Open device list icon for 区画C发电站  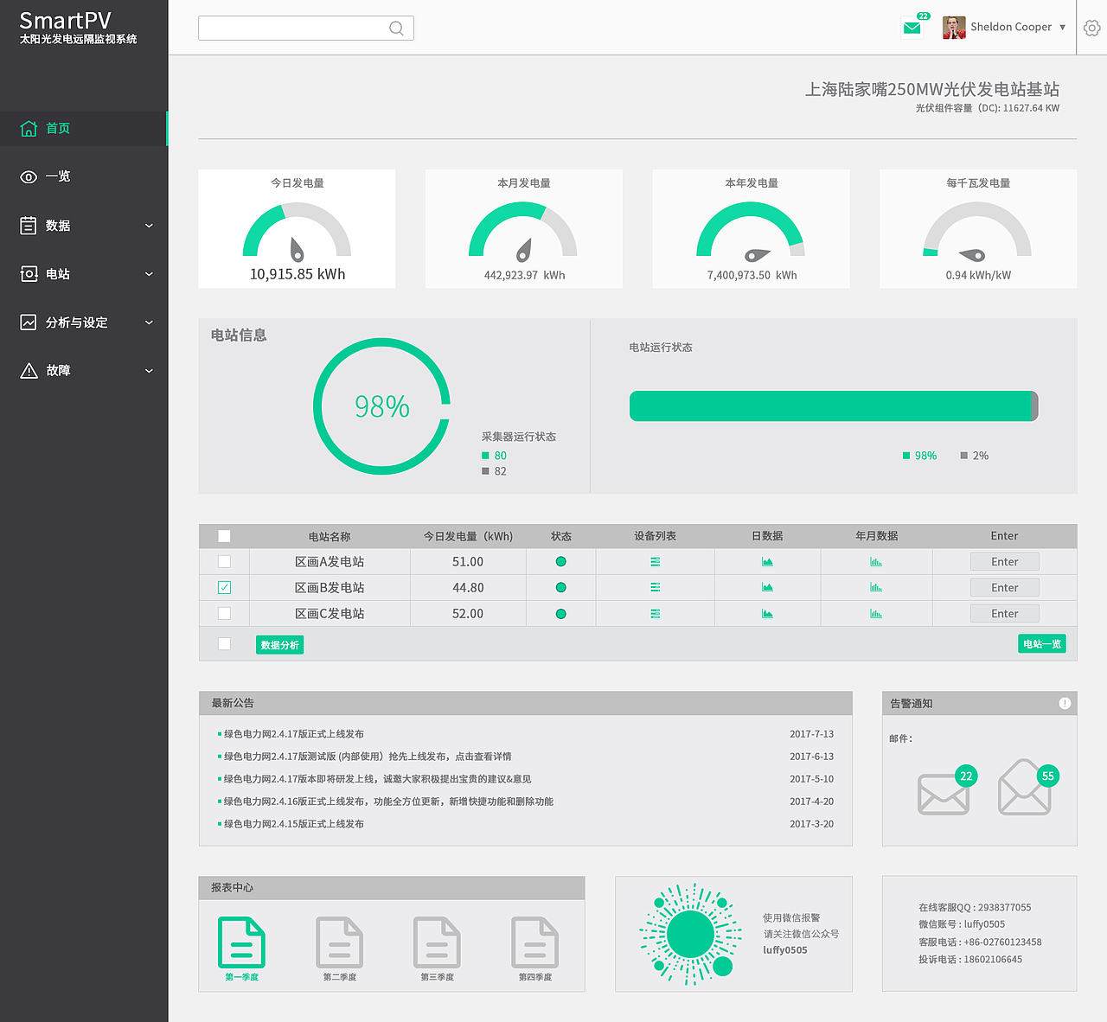point(656,614)
